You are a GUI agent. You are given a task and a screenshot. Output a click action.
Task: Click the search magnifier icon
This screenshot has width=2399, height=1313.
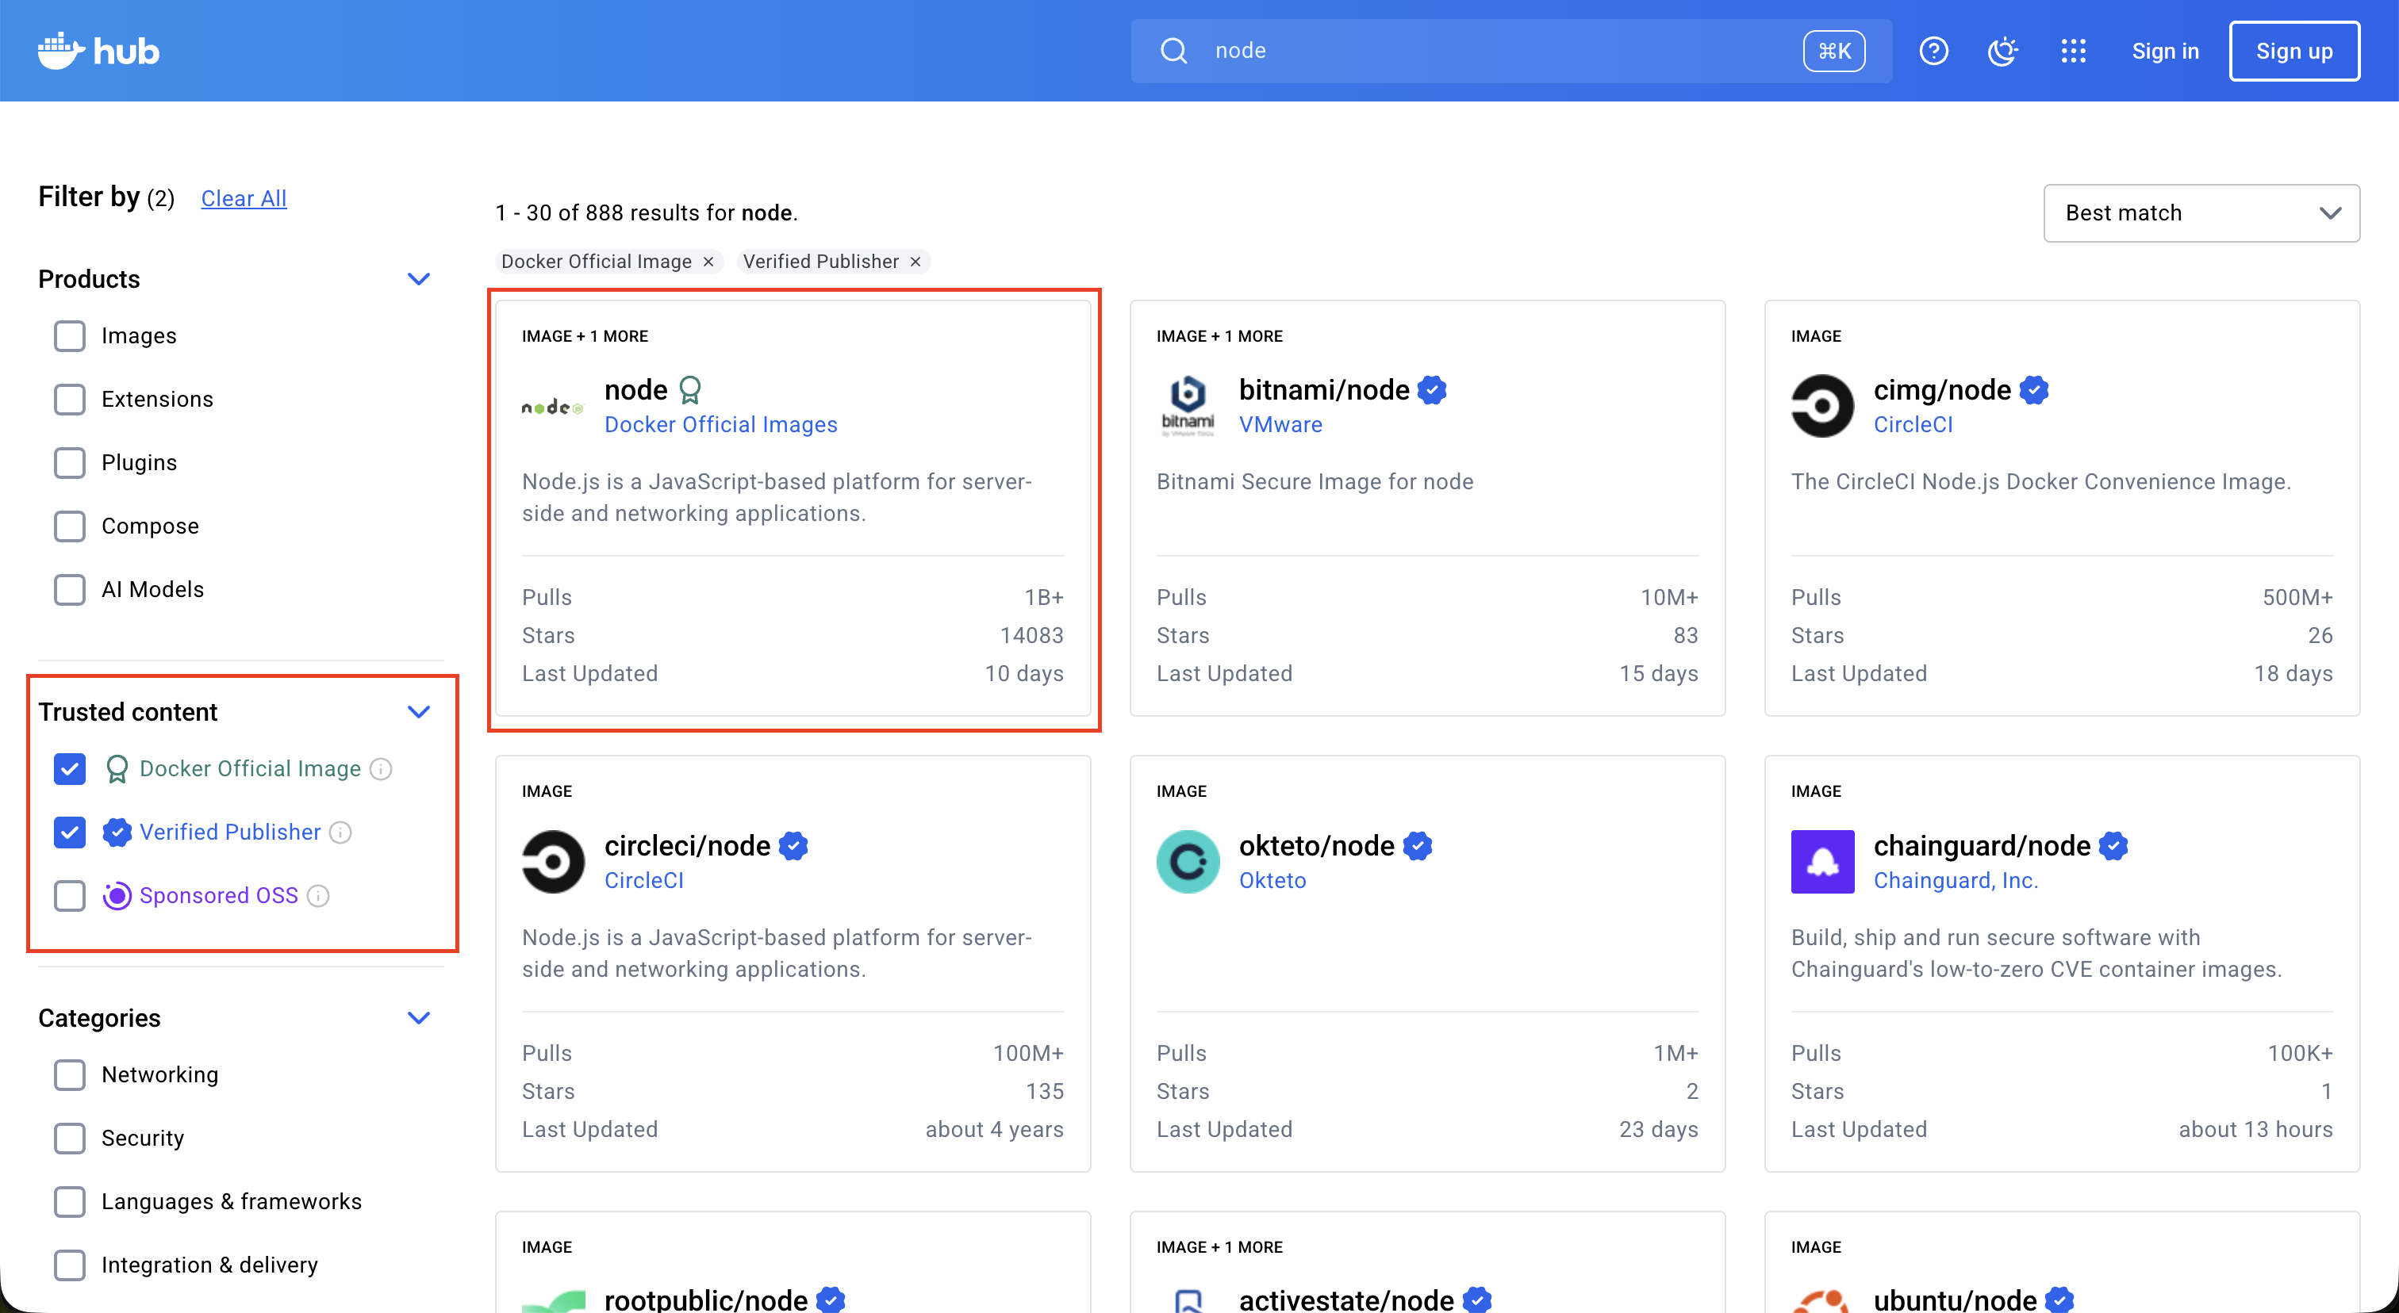[x=1173, y=50]
